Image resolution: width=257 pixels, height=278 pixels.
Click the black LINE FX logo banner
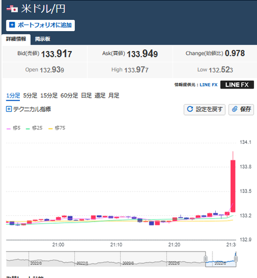point(237,85)
